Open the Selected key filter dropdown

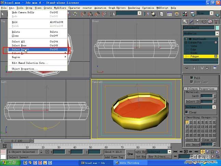tap(169, 152)
